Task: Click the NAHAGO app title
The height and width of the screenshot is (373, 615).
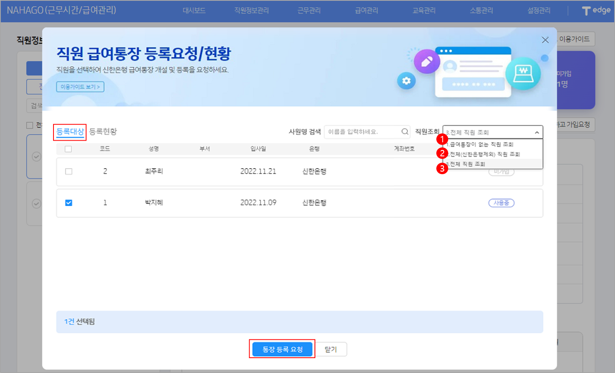Action: [x=62, y=10]
